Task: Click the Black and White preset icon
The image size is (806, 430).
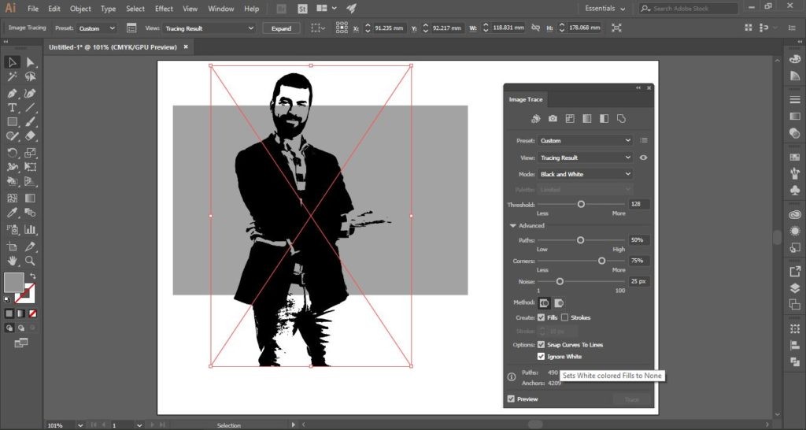Action: tap(604, 119)
